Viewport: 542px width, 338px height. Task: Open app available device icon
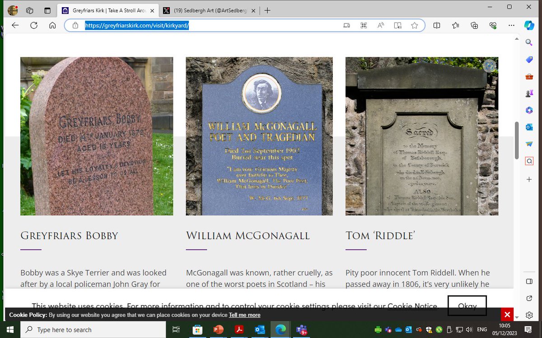pyautogui.click(x=346, y=26)
